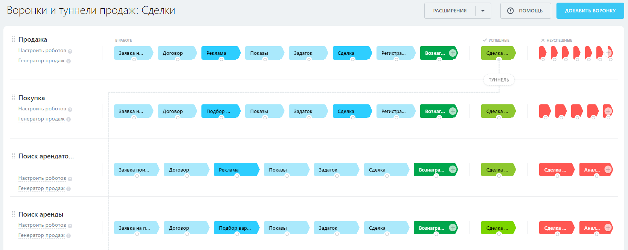Click help icon beside Настроить роботов in Поиск арендато…
Viewport: 628px width, 250px height.
(x=70, y=179)
